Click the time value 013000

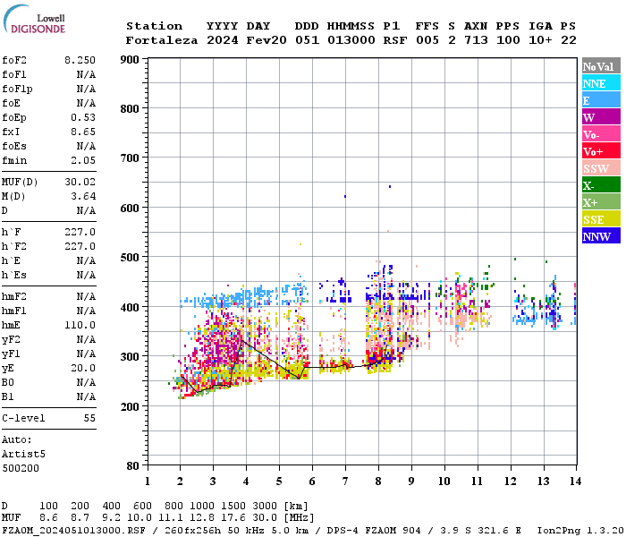351,40
